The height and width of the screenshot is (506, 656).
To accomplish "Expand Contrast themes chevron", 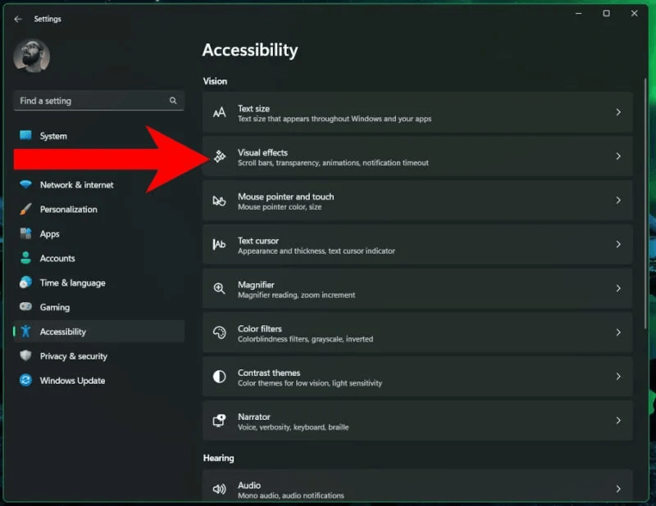I will coord(618,377).
